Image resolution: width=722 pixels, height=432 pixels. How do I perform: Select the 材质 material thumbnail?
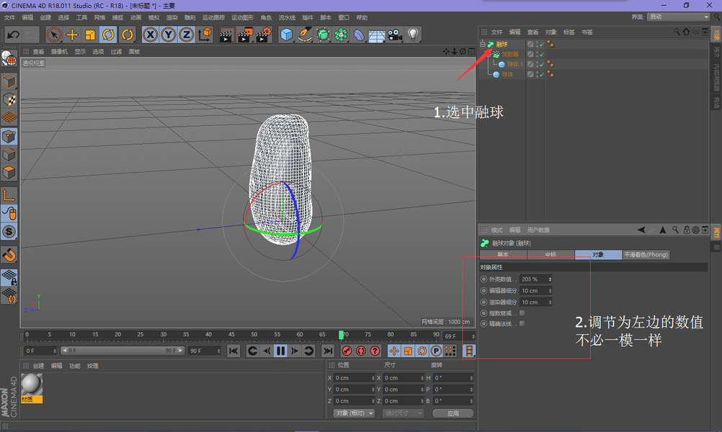32,388
